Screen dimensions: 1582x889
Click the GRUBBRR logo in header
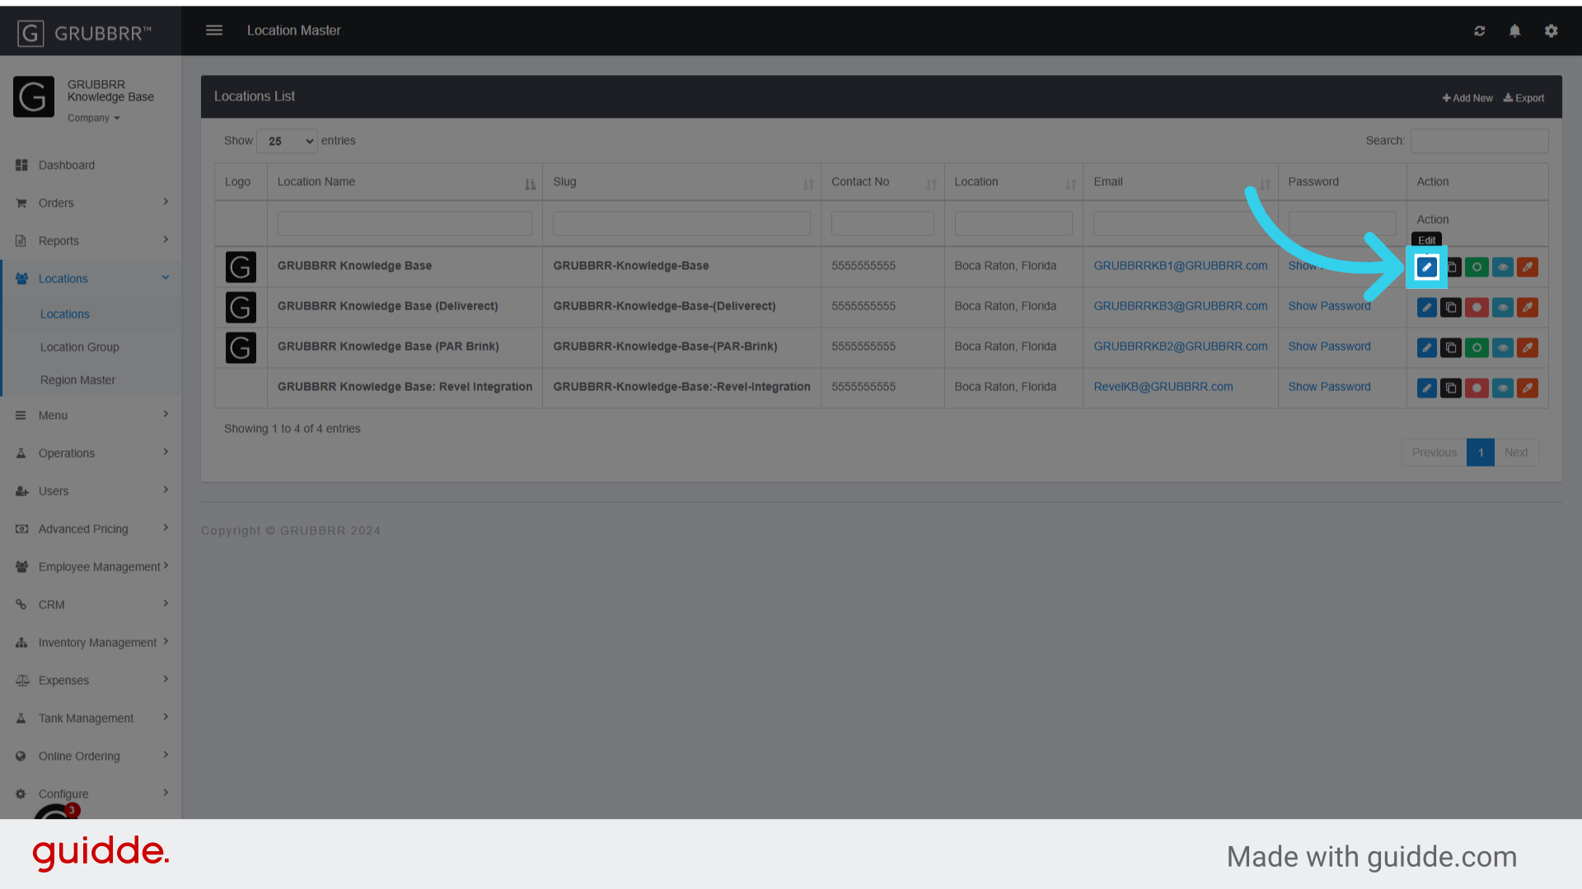coord(85,33)
